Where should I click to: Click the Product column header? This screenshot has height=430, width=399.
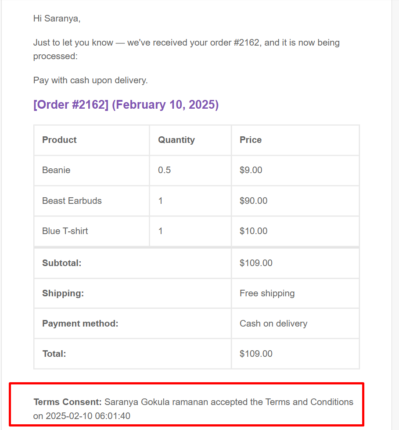(x=59, y=140)
